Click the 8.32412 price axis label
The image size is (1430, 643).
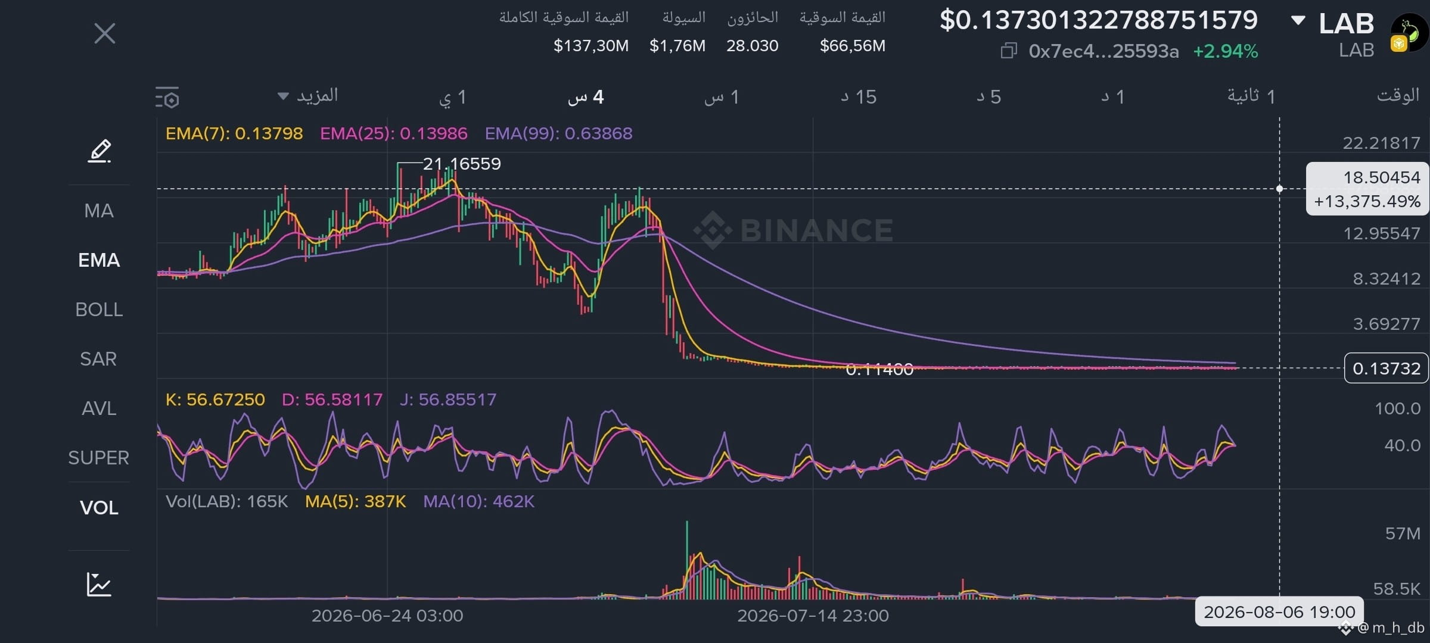coord(1387,279)
